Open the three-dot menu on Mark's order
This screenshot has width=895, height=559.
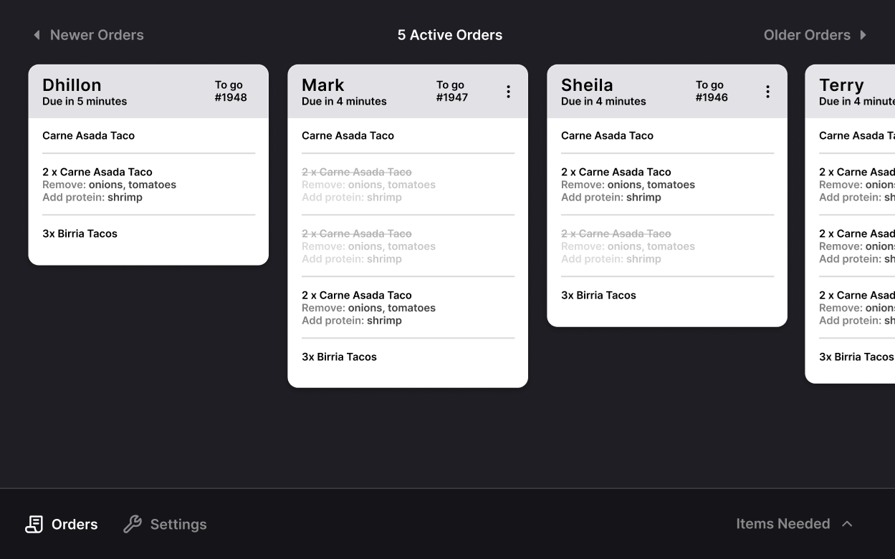point(508,92)
